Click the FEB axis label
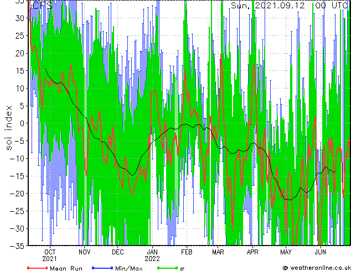 (x=187, y=252)
